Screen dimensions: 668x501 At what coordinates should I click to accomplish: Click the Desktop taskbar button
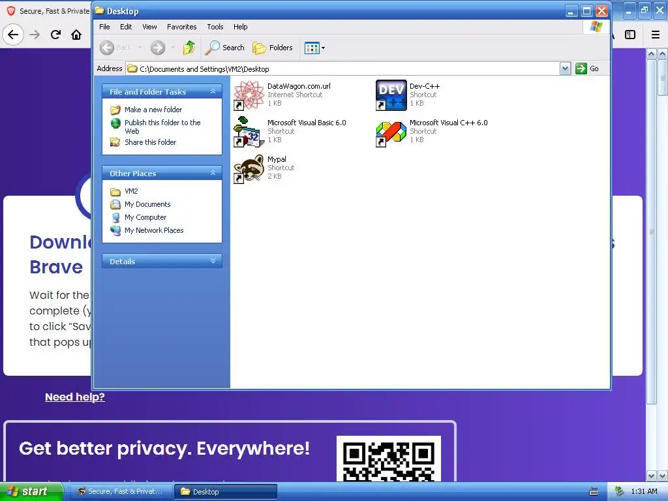click(225, 492)
